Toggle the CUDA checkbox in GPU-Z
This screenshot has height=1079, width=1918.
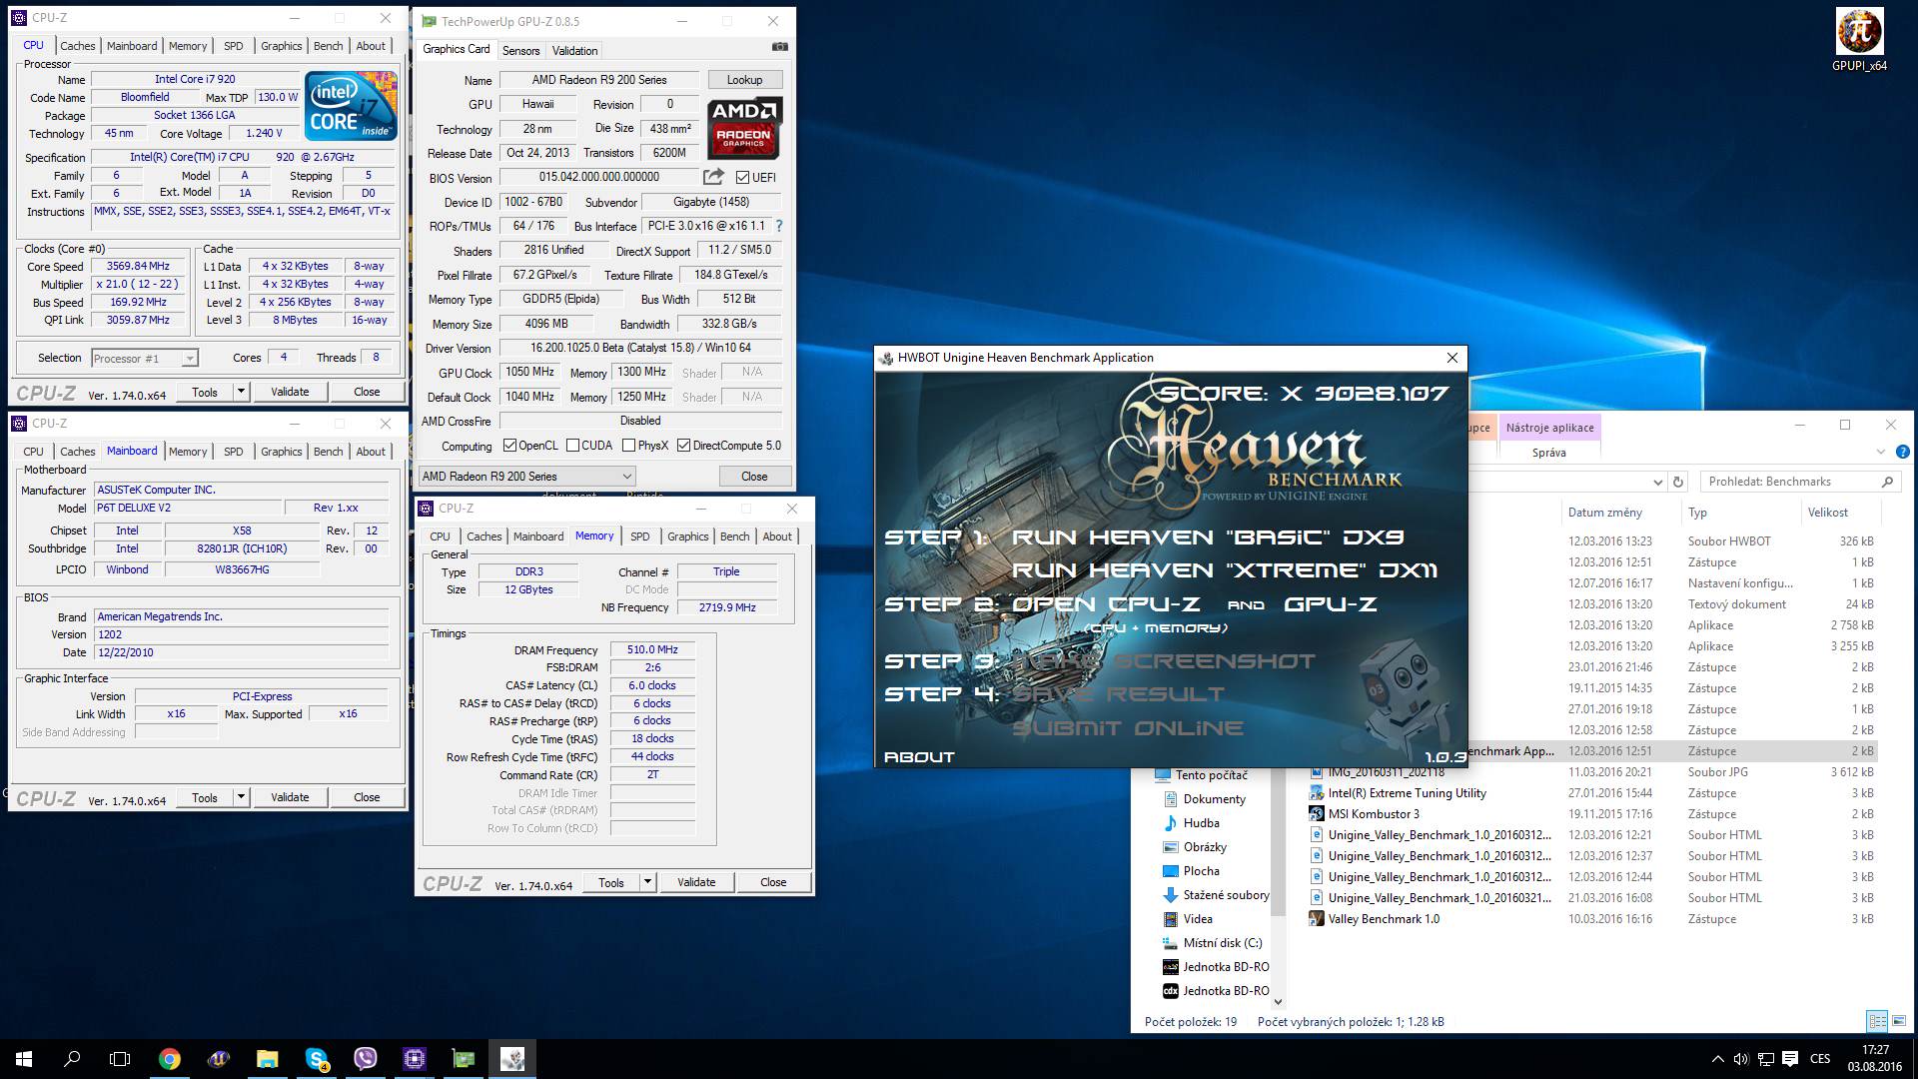(572, 446)
